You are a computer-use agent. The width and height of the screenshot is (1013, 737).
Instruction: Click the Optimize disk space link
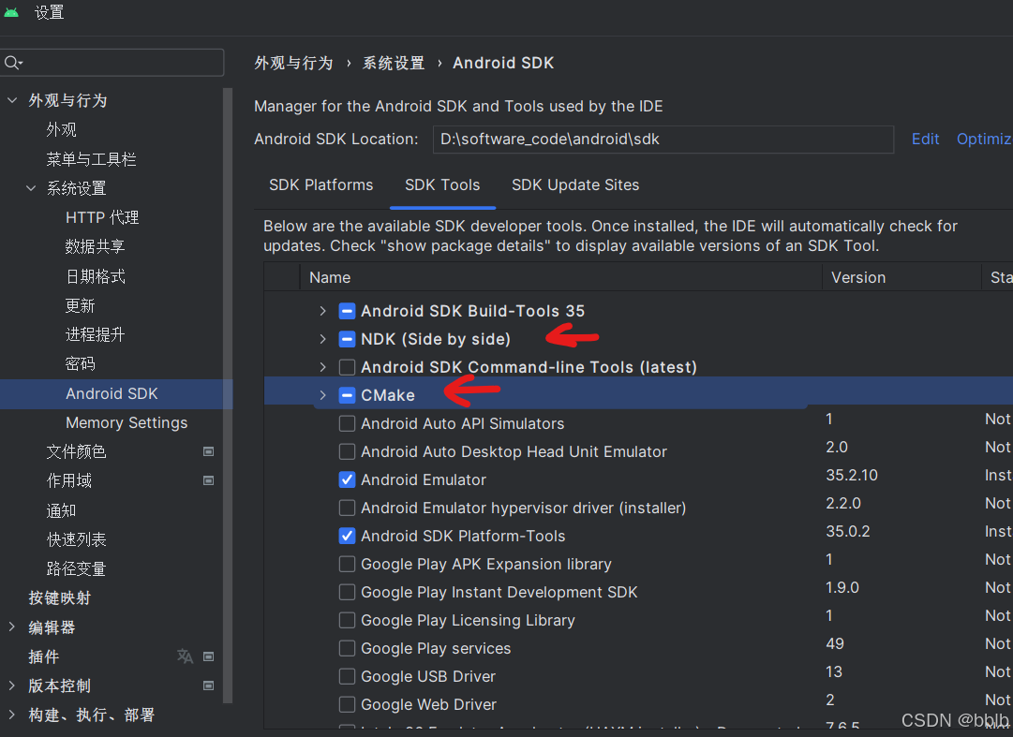click(984, 140)
